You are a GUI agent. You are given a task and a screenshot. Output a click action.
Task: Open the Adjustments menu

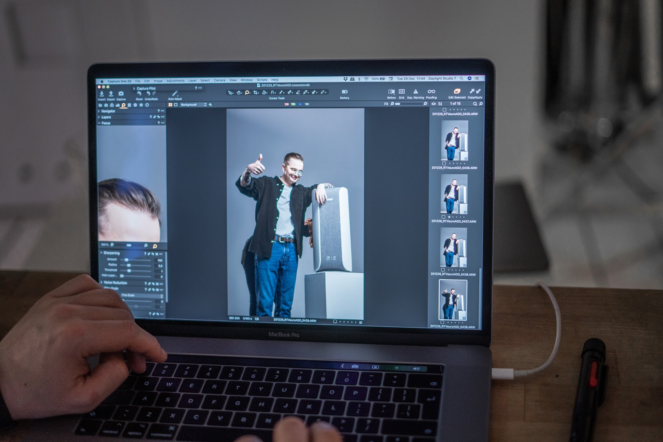(x=175, y=81)
